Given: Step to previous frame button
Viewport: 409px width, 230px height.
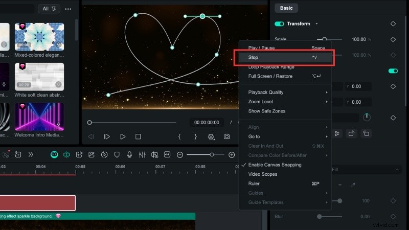Looking at the screenshot, I should point(91,136).
